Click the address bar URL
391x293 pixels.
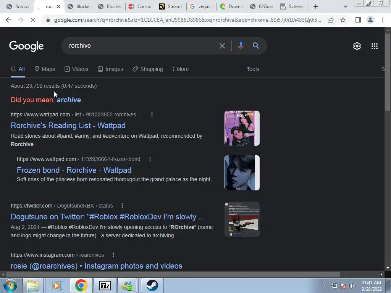point(187,20)
